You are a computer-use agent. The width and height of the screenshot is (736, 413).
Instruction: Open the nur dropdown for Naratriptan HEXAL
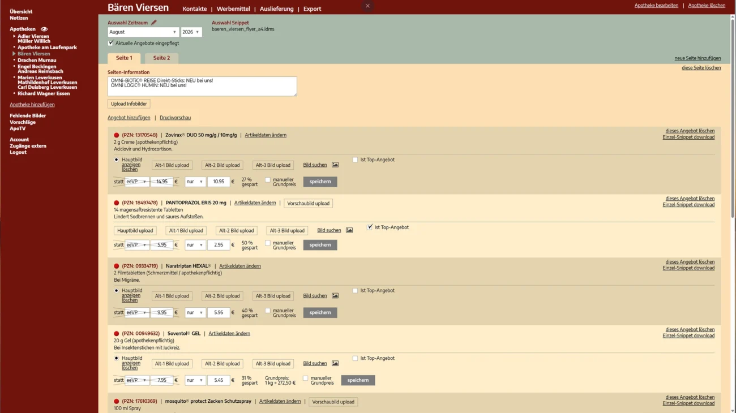195,312
